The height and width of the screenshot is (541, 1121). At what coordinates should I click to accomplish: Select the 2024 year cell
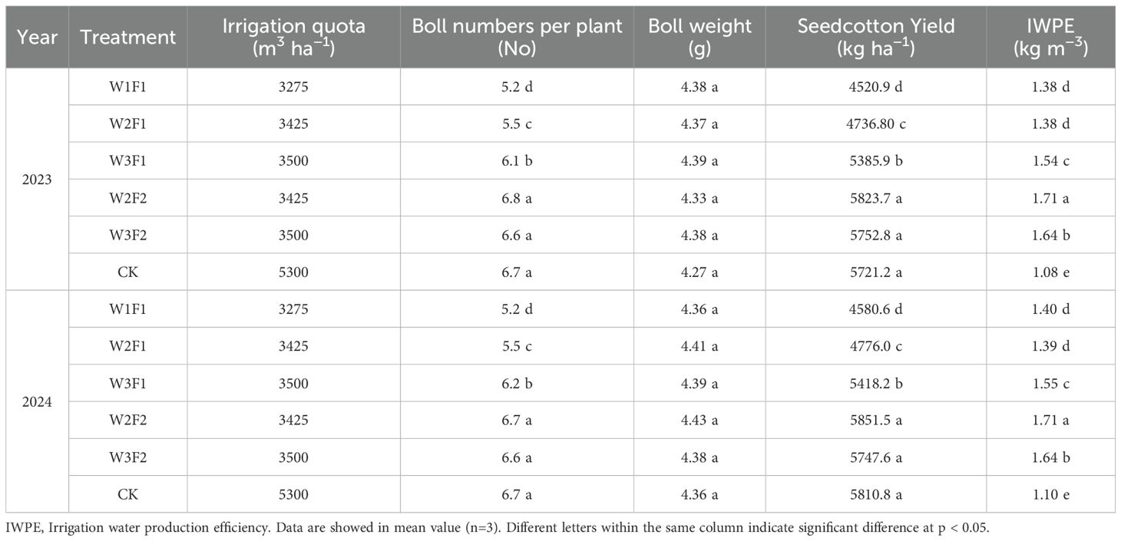[37, 401]
